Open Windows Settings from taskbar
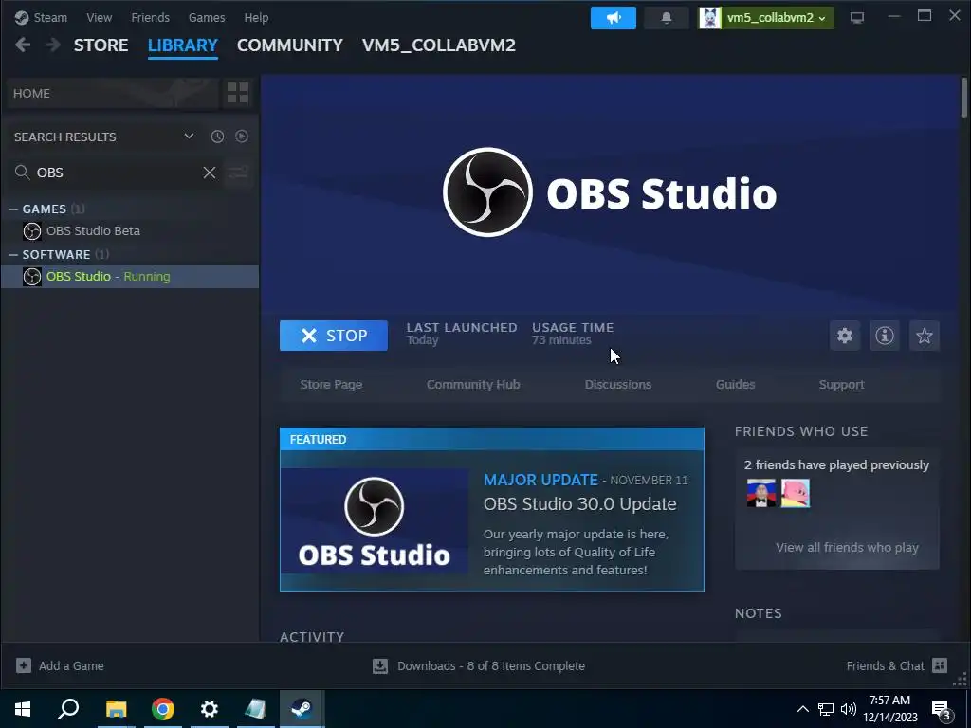This screenshot has height=728, width=971. pyautogui.click(x=210, y=709)
